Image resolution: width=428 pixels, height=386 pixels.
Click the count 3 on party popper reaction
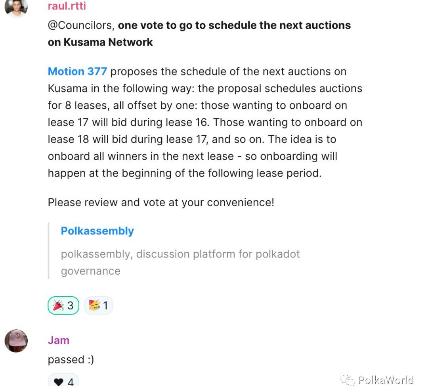(x=71, y=305)
